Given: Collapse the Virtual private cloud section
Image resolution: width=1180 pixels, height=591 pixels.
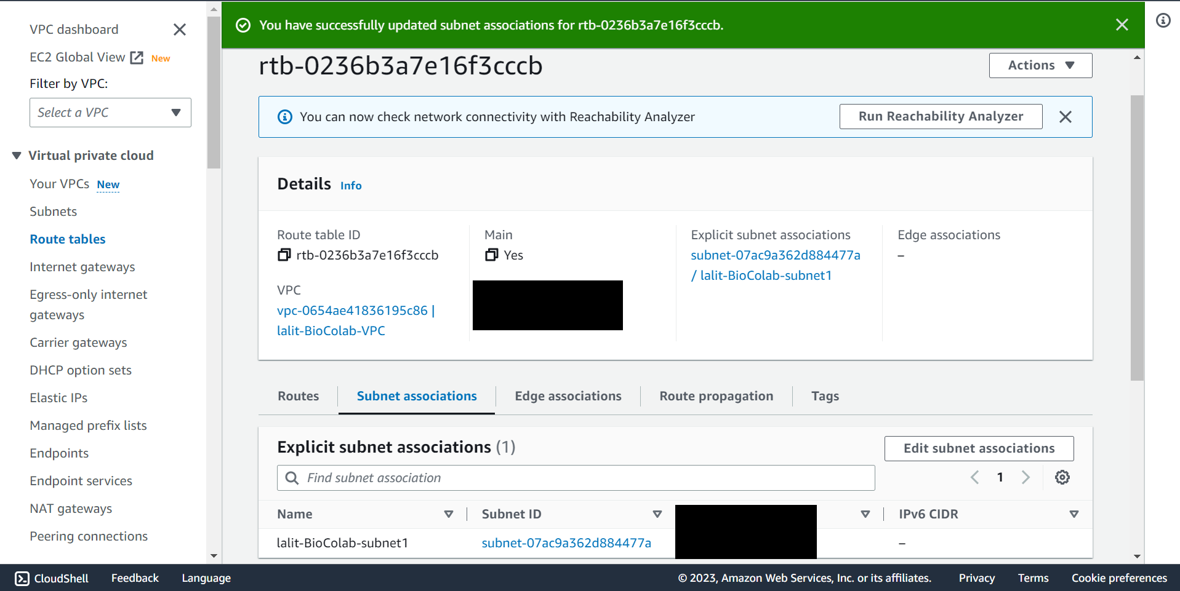Looking at the screenshot, I should pos(17,156).
